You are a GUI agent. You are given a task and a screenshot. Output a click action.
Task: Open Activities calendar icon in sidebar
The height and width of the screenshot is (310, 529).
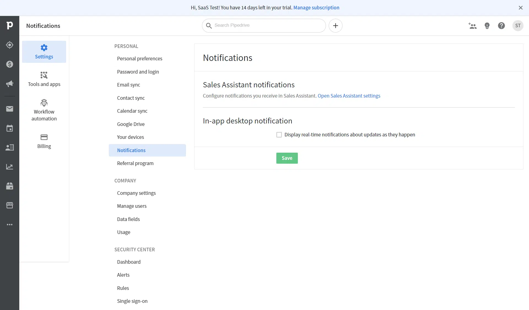tap(10, 128)
